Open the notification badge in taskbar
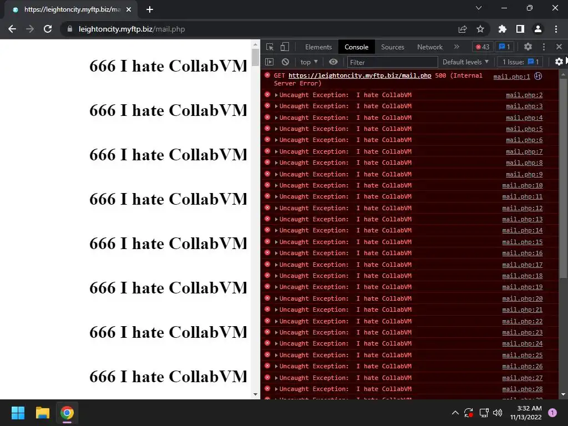This screenshot has height=426, width=568. pyautogui.click(x=552, y=412)
